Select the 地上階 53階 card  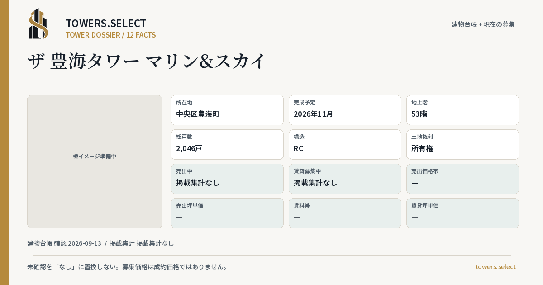(462, 110)
